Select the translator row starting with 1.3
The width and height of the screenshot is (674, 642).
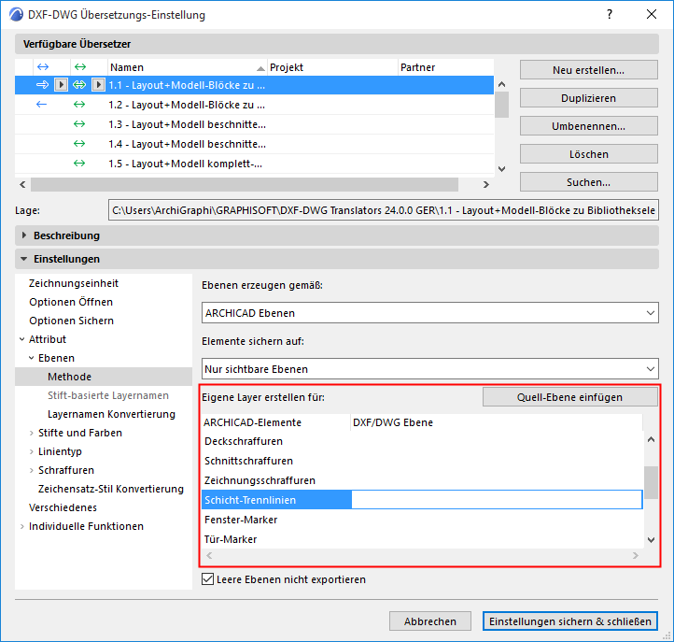pyautogui.click(x=254, y=124)
